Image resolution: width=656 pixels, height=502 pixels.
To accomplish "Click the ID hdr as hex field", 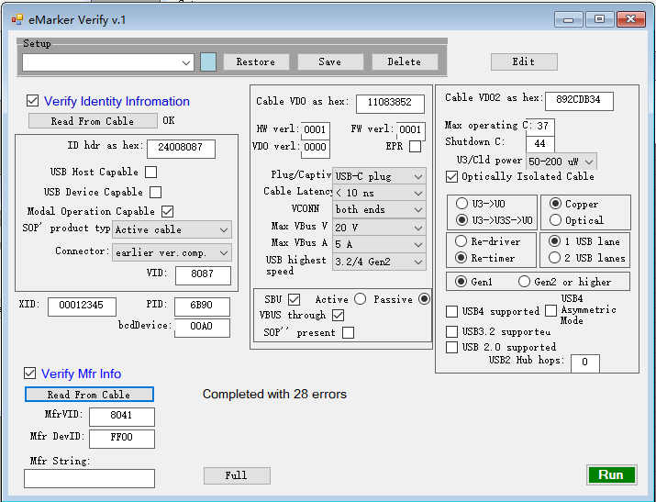I will coord(181,149).
